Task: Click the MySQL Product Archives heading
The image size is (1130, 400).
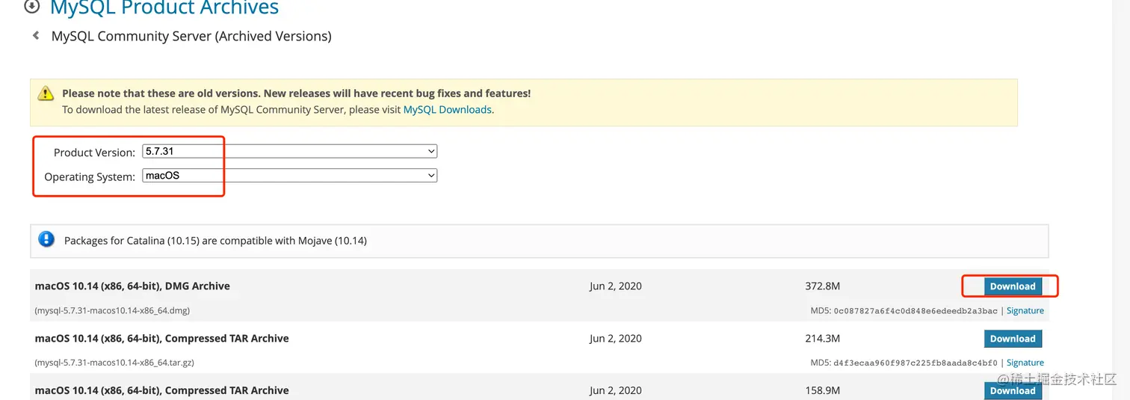Action: (164, 8)
